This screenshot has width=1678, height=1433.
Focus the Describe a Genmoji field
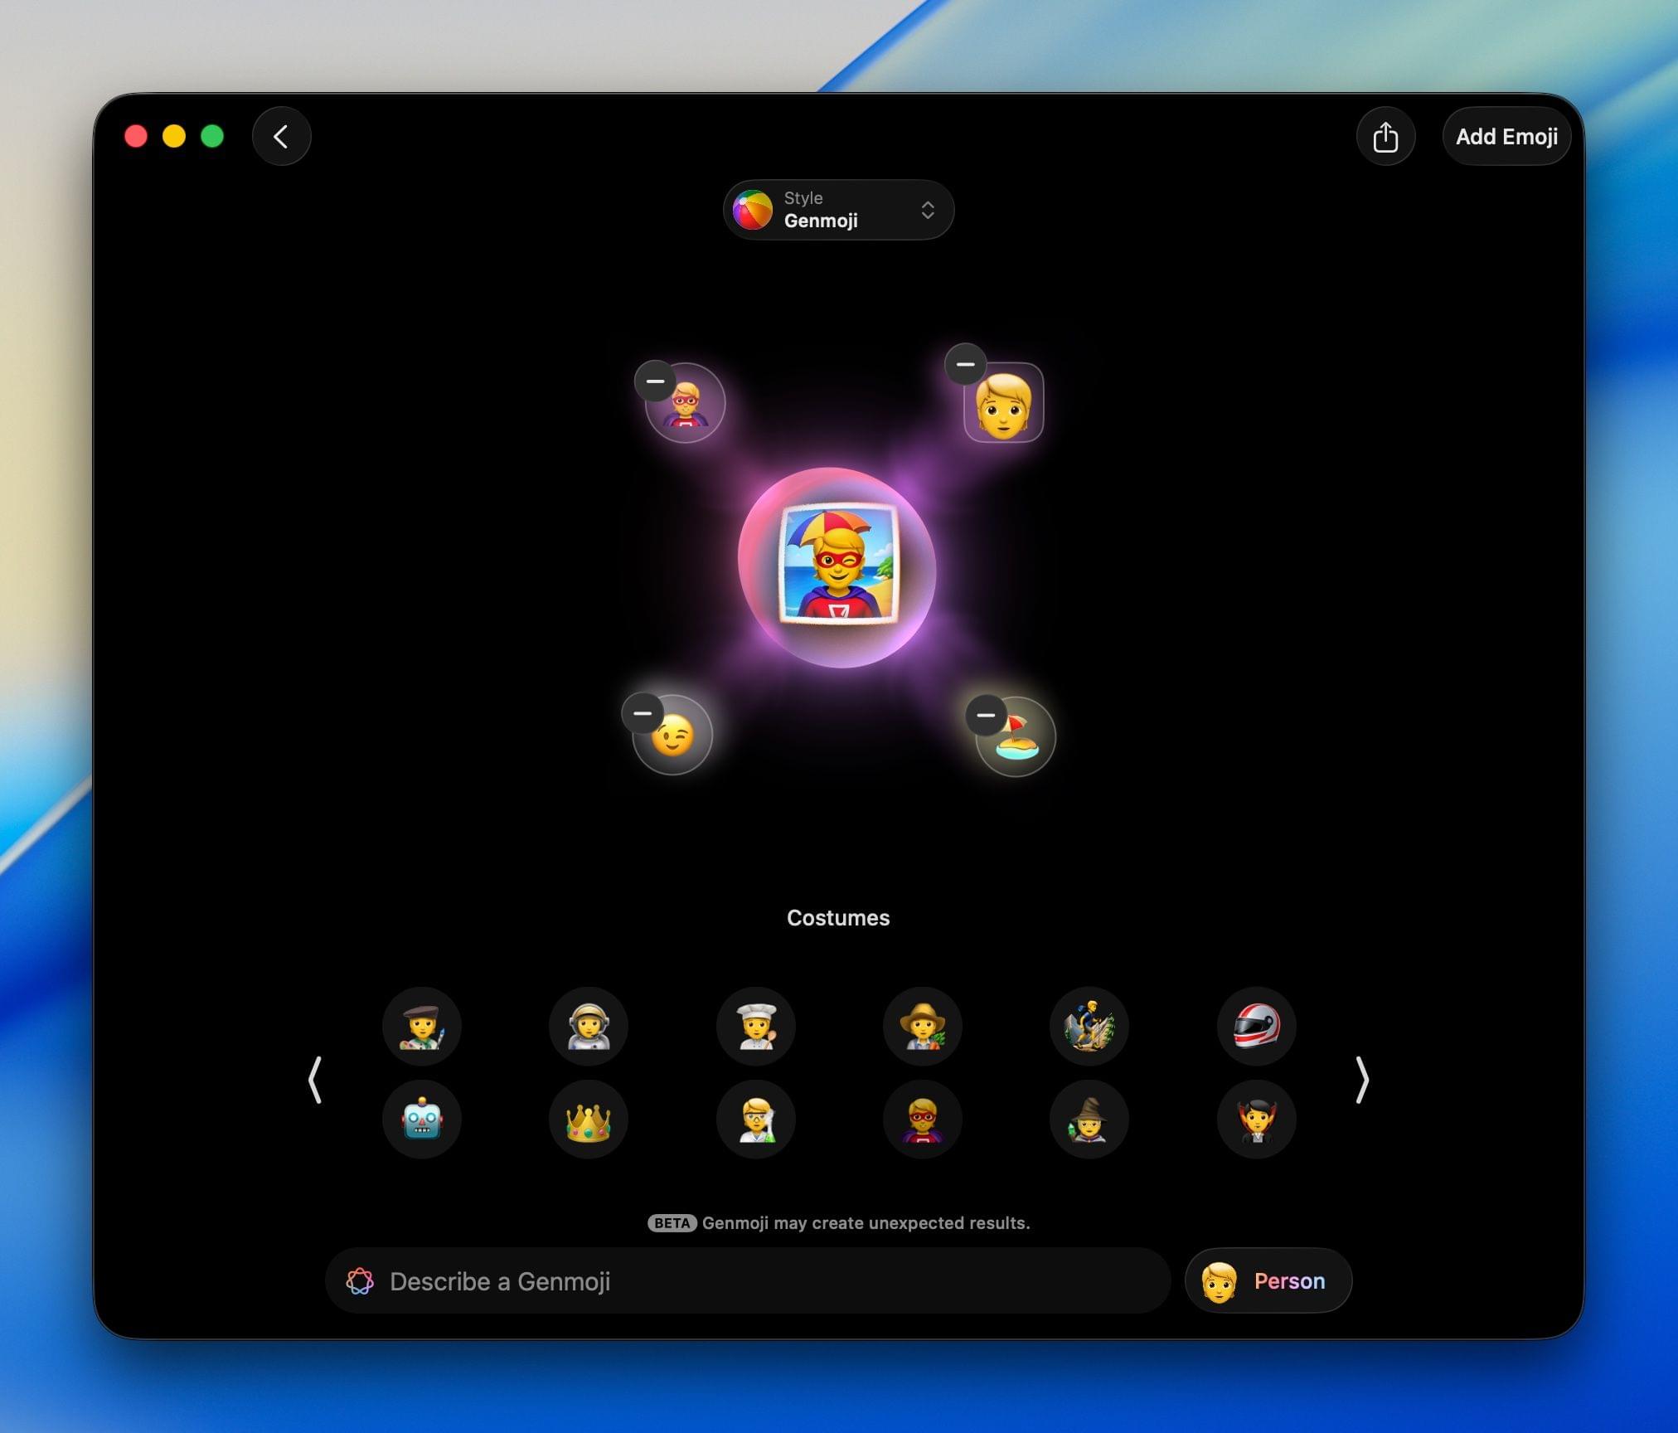point(748,1280)
